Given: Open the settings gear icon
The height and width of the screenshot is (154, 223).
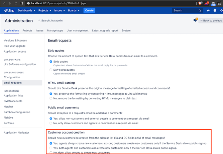Looking at the screenshot, I should point(221,10).
